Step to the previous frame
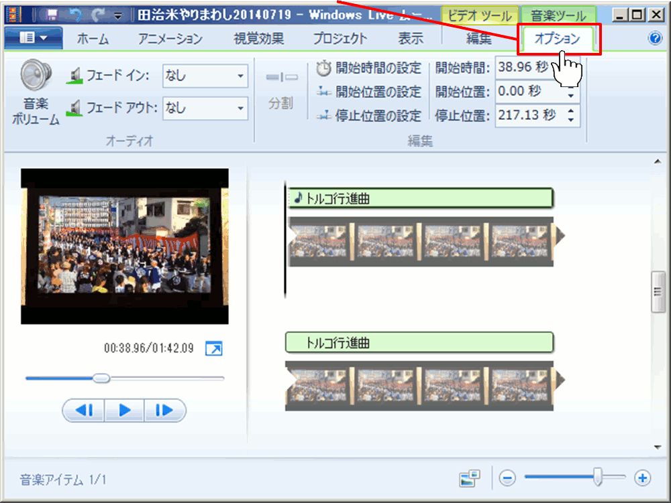 tap(84, 411)
